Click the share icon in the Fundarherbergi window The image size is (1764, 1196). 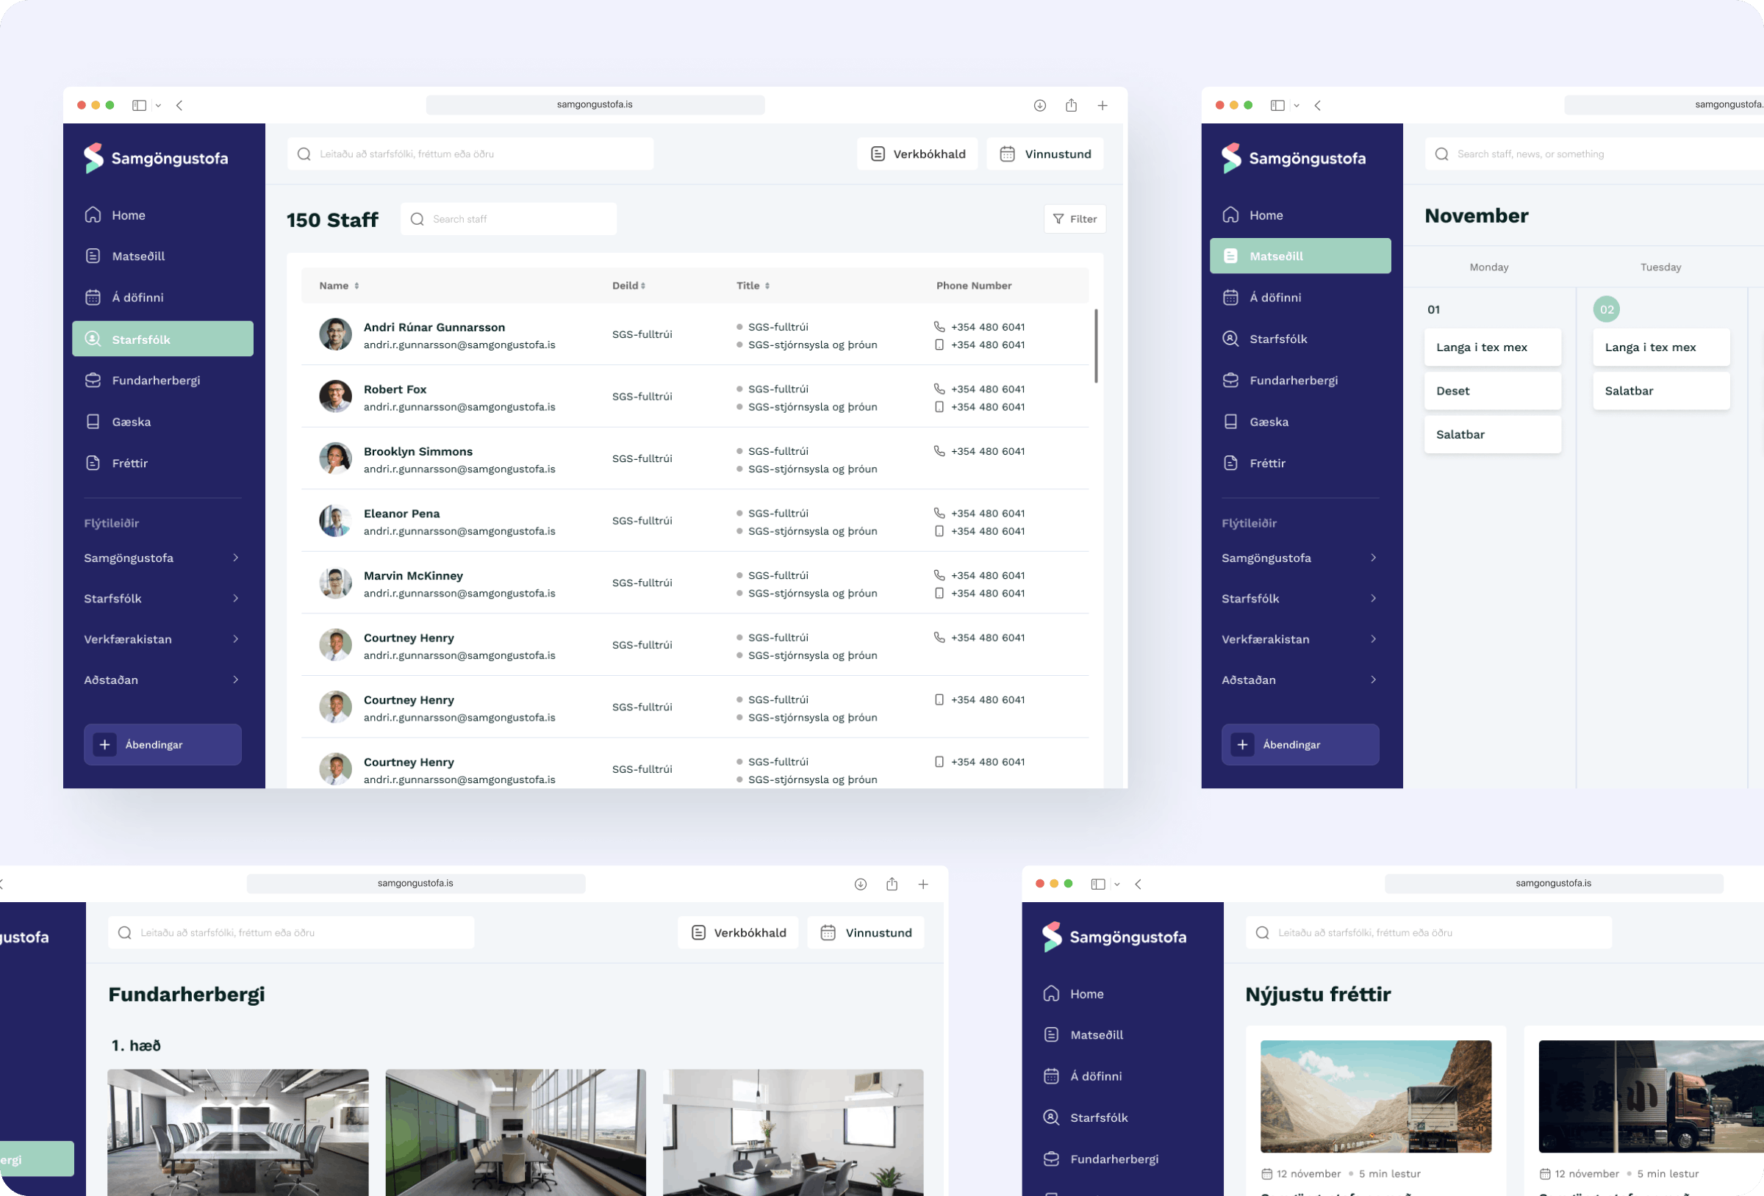[891, 883]
